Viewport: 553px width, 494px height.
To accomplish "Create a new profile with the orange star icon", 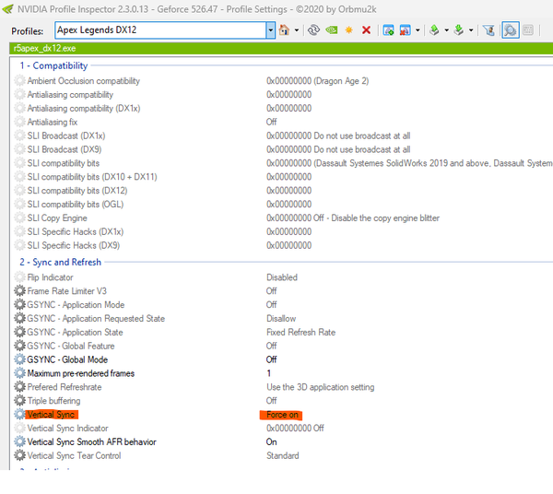I will click(x=348, y=30).
